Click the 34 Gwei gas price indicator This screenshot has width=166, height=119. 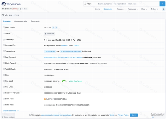(23, 9)
